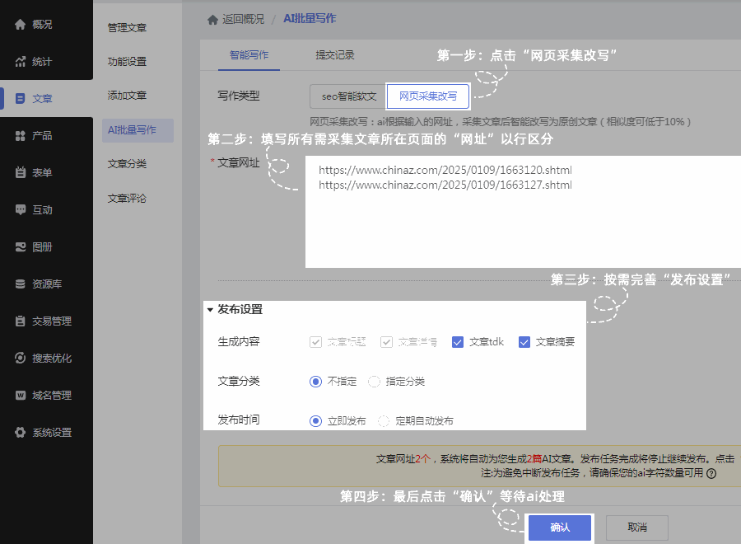This screenshot has width=741, height=544.
Task: Switch to the 智能写作 tab
Action: [249, 55]
